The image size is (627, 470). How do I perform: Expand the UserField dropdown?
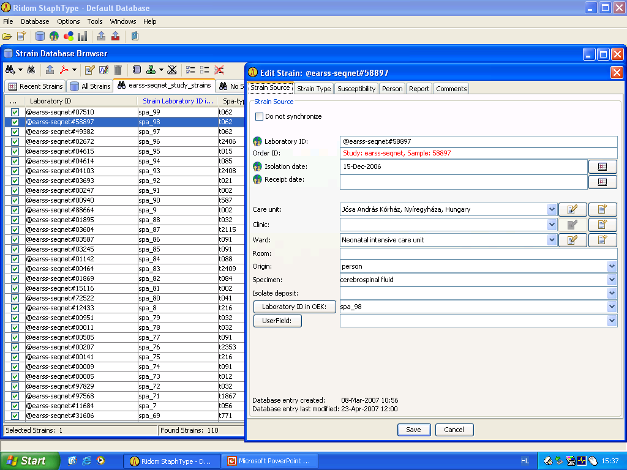[x=612, y=321]
